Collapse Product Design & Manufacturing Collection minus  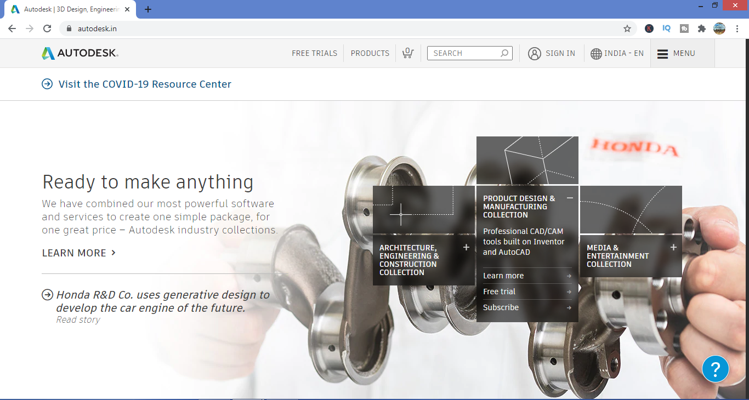click(570, 198)
